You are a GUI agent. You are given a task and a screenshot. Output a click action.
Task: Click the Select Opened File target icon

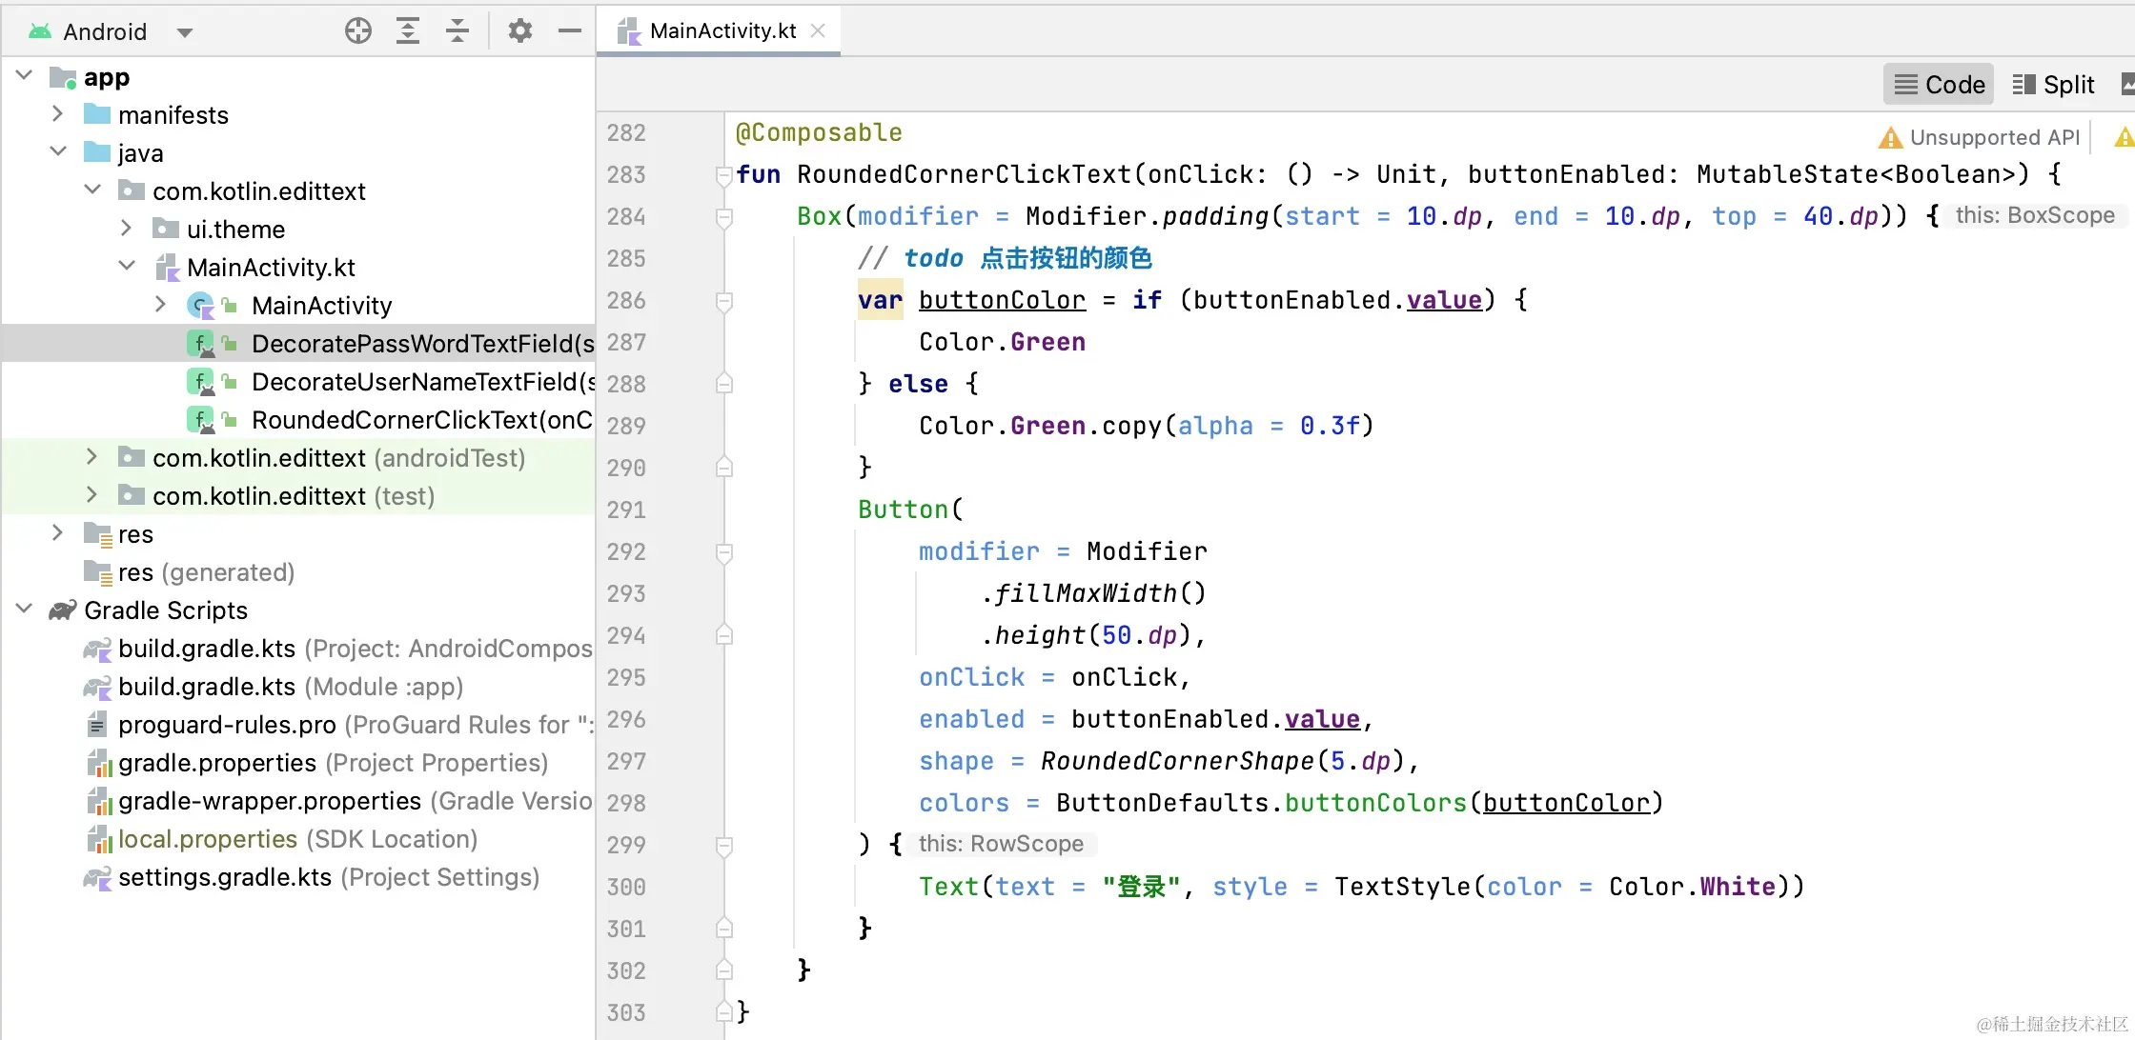click(x=357, y=31)
